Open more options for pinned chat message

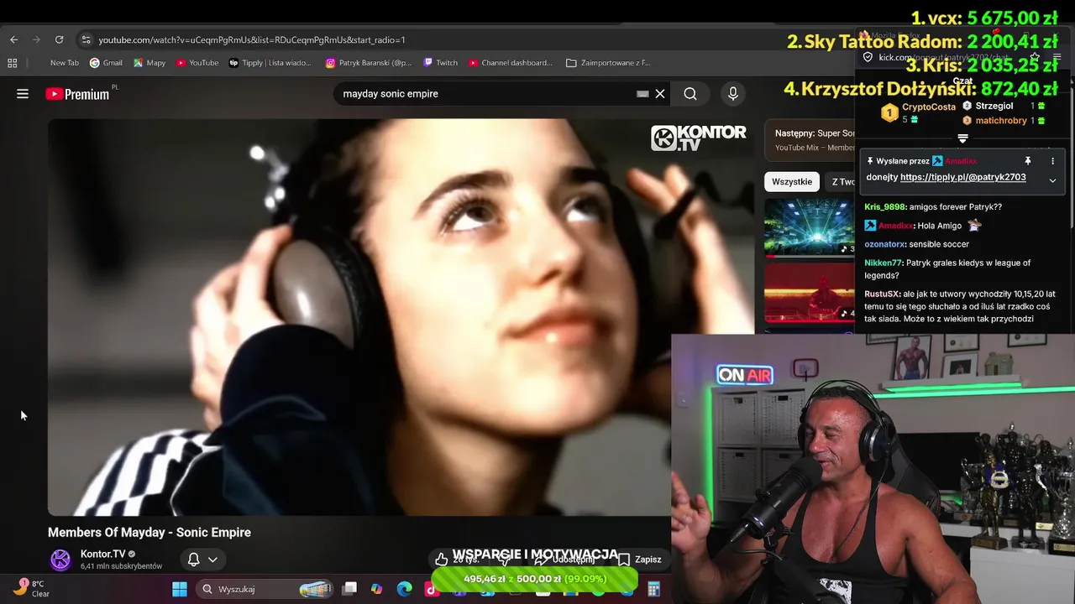pyautogui.click(x=1052, y=161)
